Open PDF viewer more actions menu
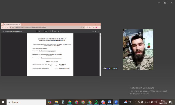Image resolution: width=175 pixels, height=105 pixels. [98, 31]
